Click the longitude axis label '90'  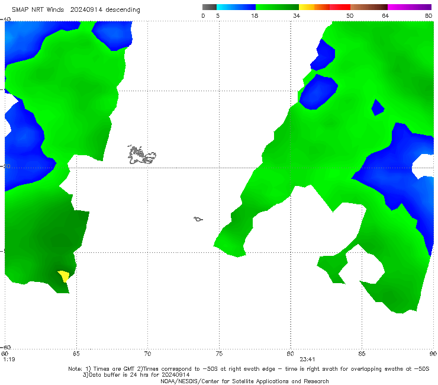click(433, 354)
